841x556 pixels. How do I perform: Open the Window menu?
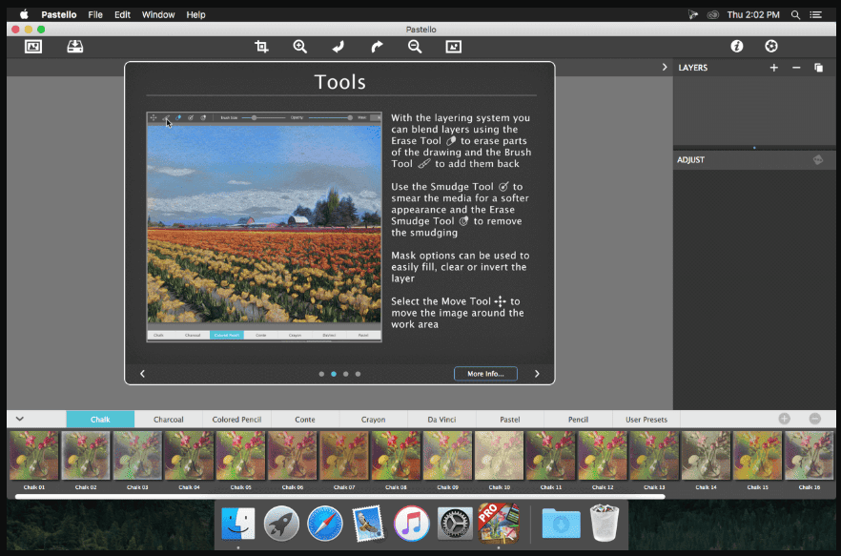[x=158, y=14]
